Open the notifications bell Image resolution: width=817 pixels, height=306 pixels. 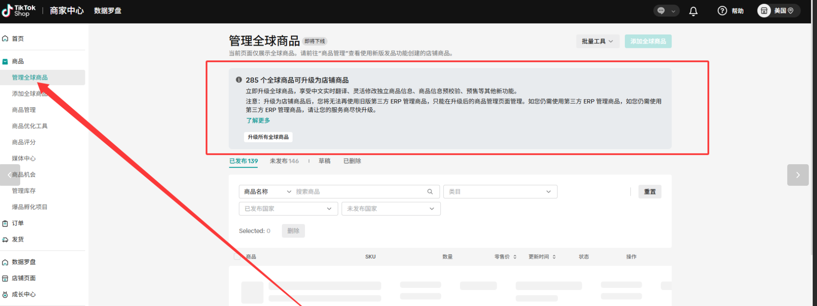click(693, 11)
